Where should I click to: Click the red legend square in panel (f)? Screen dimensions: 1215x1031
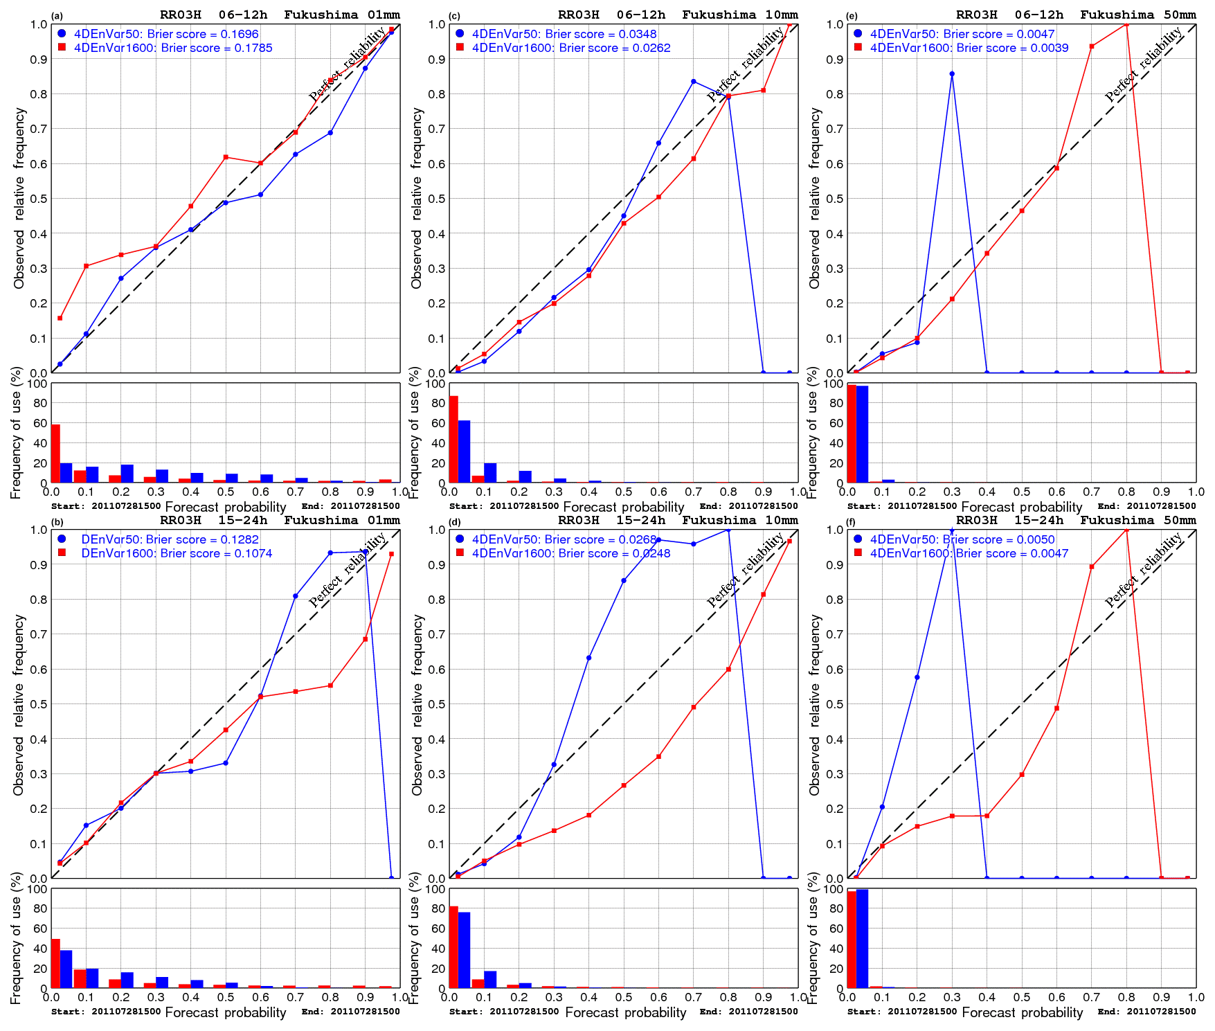858,553
